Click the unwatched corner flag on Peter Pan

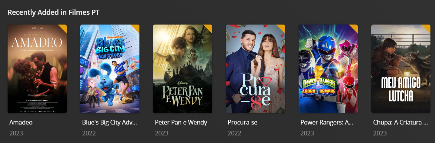click(209, 27)
